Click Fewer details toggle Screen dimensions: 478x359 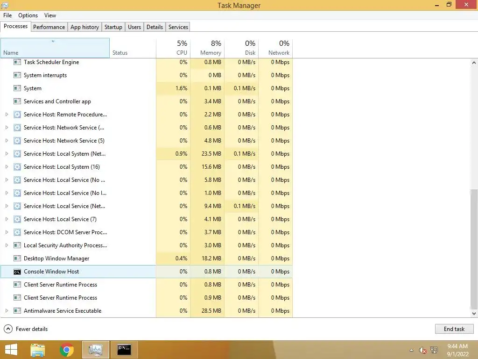(x=26, y=329)
